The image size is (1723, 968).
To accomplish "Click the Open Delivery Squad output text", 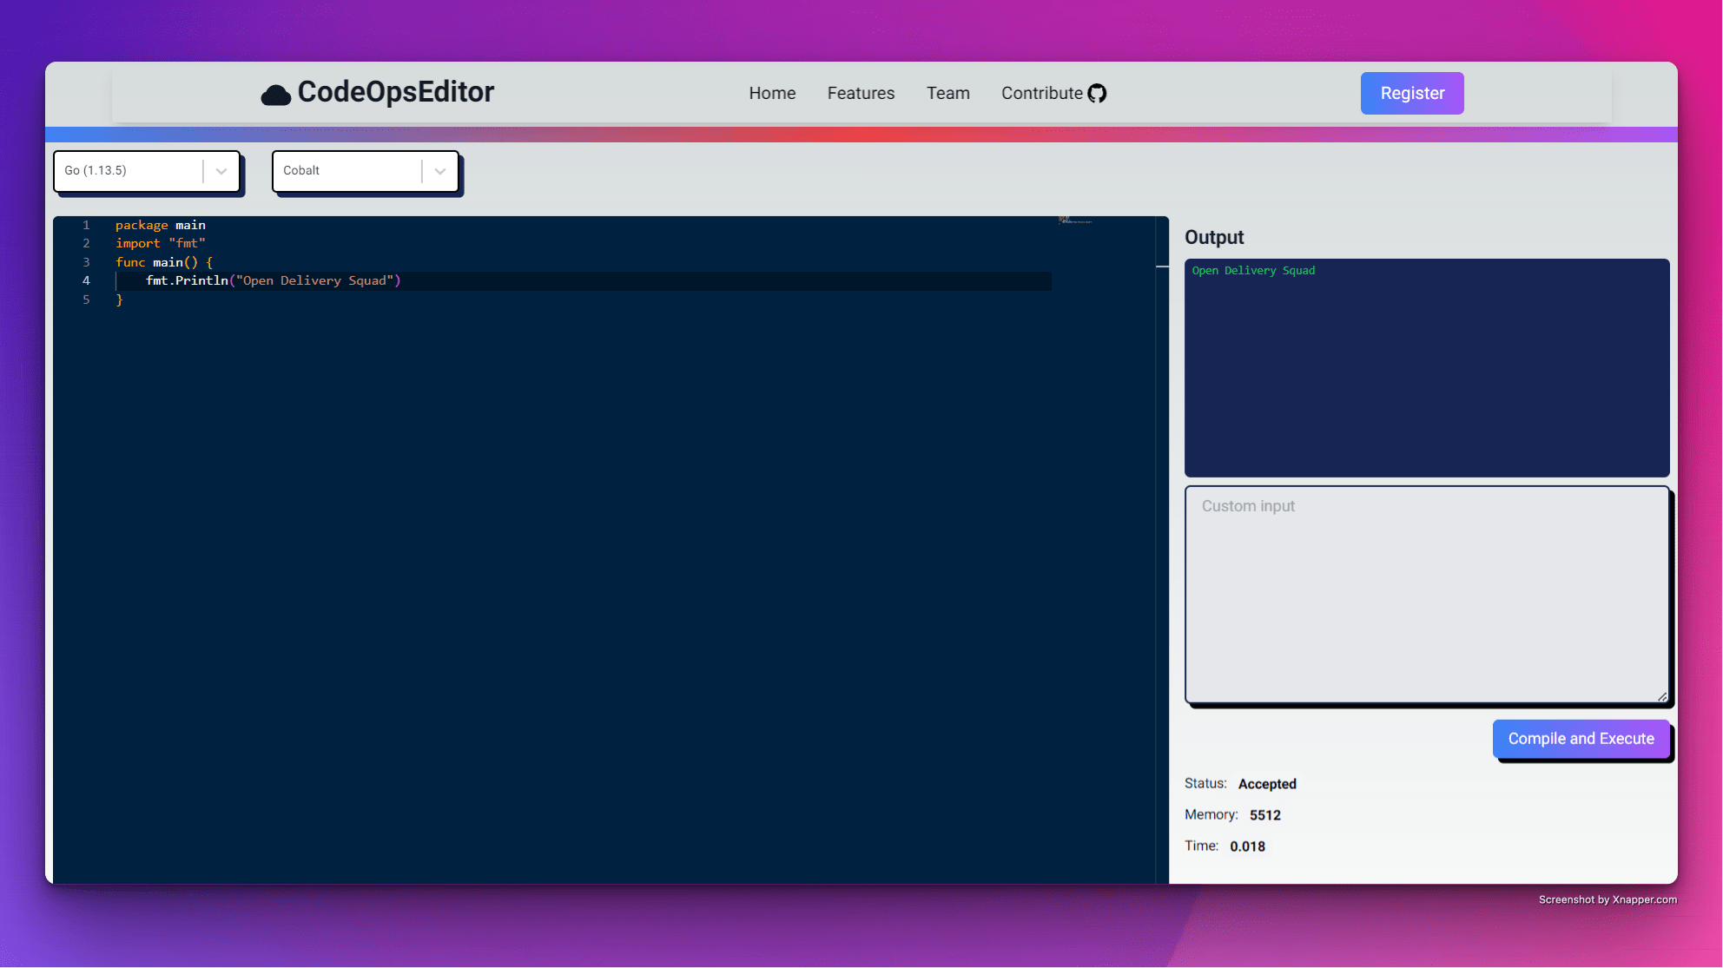I will [x=1253, y=271].
